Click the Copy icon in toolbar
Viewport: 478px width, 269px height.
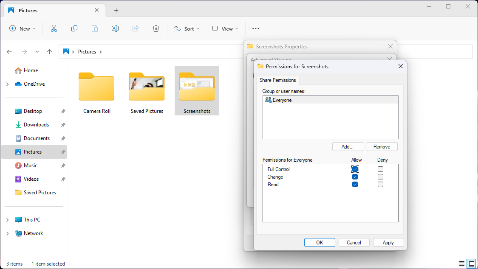[x=74, y=28]
